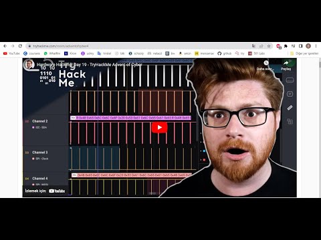Open the bw bookmark
This screenshot has height=240, width=321.
coord(171,53)
